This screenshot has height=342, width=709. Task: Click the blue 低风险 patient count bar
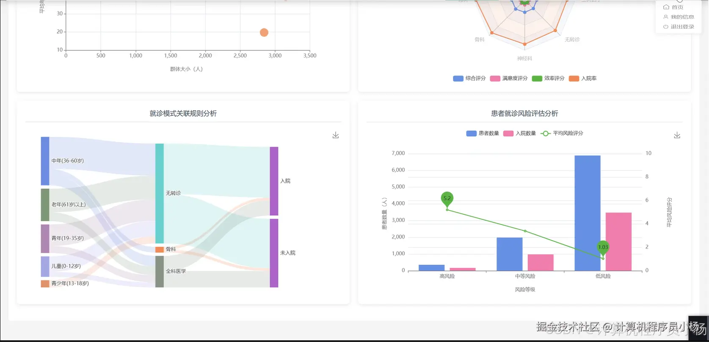[x=588, y=213]
